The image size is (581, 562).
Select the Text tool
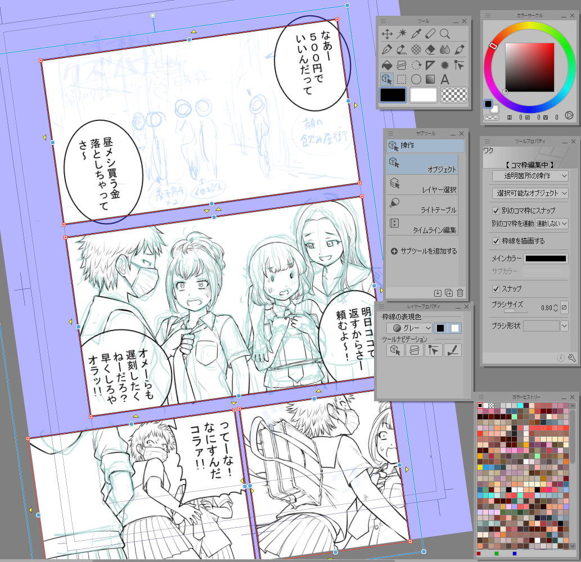445,79
